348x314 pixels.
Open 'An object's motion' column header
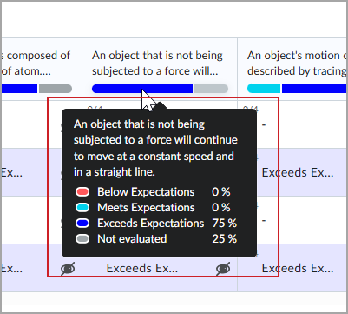(297, 63)
